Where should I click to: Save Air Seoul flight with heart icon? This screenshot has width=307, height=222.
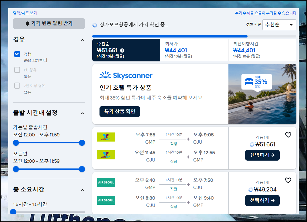point(288,180)
